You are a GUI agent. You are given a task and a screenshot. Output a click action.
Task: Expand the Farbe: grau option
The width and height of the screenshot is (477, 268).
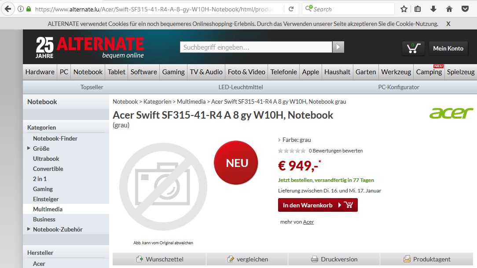294,140
